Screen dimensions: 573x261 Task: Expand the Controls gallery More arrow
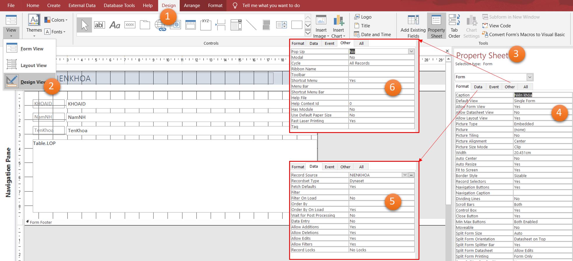coord(308,33)
